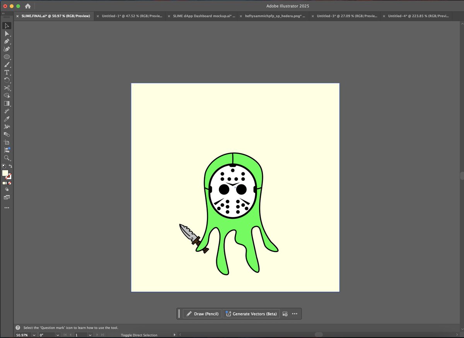Viewport: 464px width, 338px height.
Task: Open the zoom level dropdown
Action: [34, 335]
